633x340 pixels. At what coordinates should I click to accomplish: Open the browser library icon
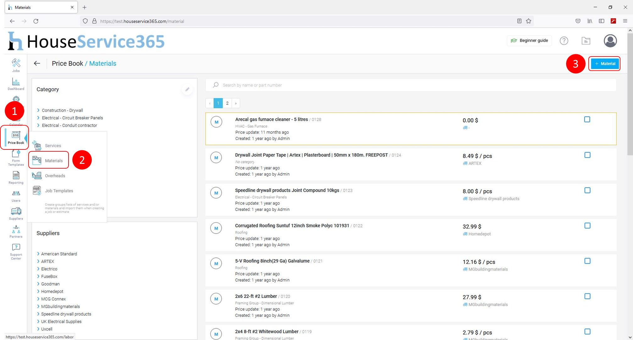590,21
